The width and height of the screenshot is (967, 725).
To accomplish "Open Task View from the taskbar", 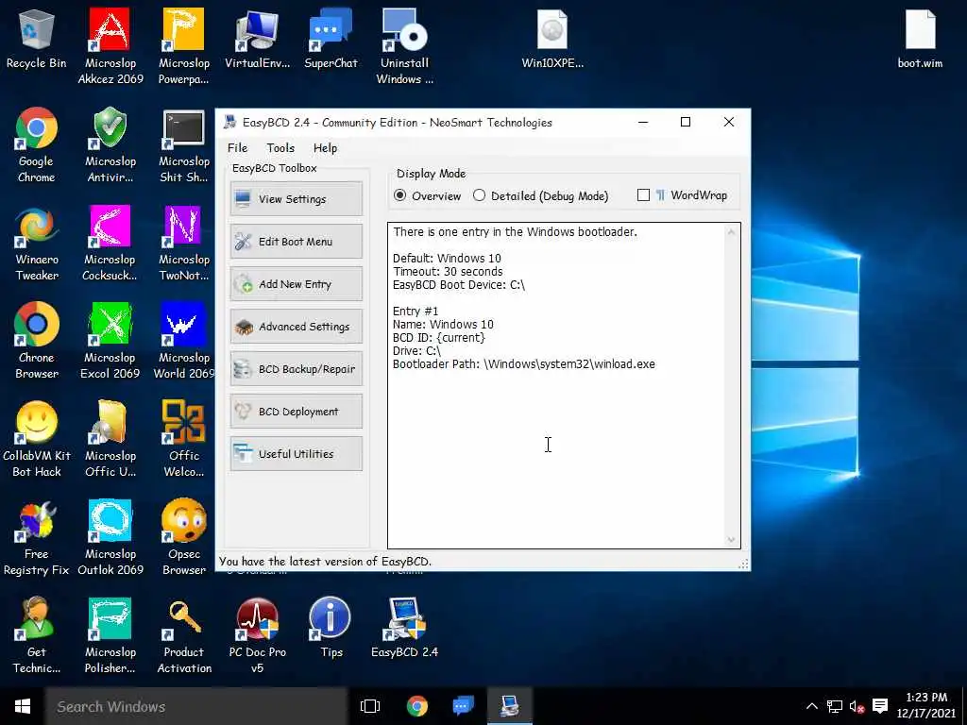I will tap(370, 706).
